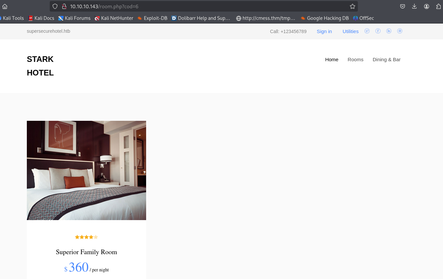The height and width of the screenshot is (279, 443).
Task: Open the OffSec bookmark
Action: (363, 18)
